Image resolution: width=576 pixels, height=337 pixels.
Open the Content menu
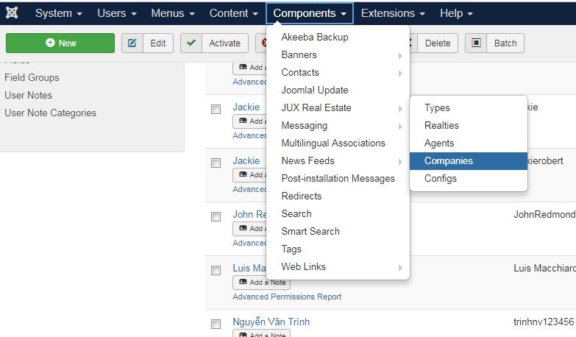234,13
